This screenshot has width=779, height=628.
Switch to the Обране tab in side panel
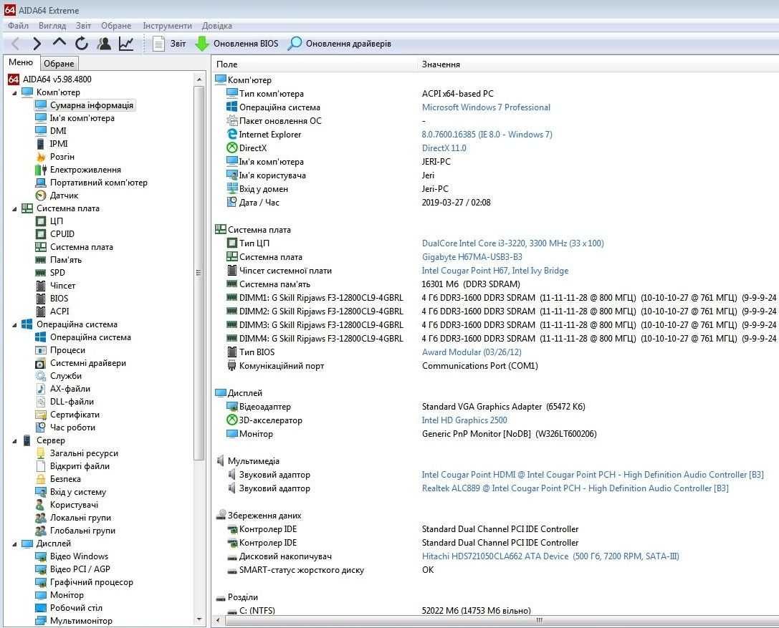pyautogui.click(x=59, y=64)
